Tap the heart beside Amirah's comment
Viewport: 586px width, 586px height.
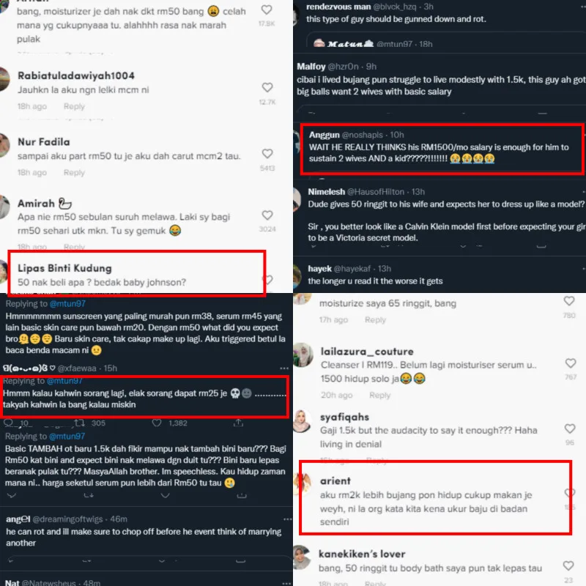coord(267,215)
